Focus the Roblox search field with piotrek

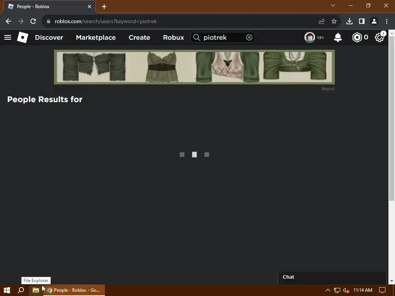click(x=223, y=37)
